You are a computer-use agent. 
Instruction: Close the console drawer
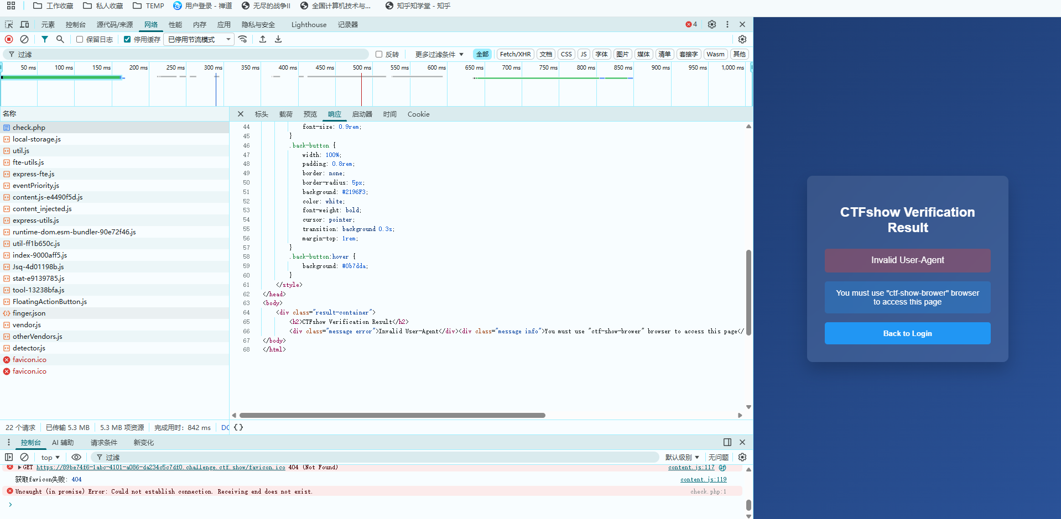coord(742,442)
